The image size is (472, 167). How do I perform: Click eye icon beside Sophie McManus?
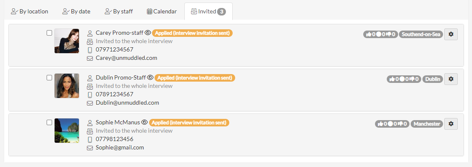144,122
